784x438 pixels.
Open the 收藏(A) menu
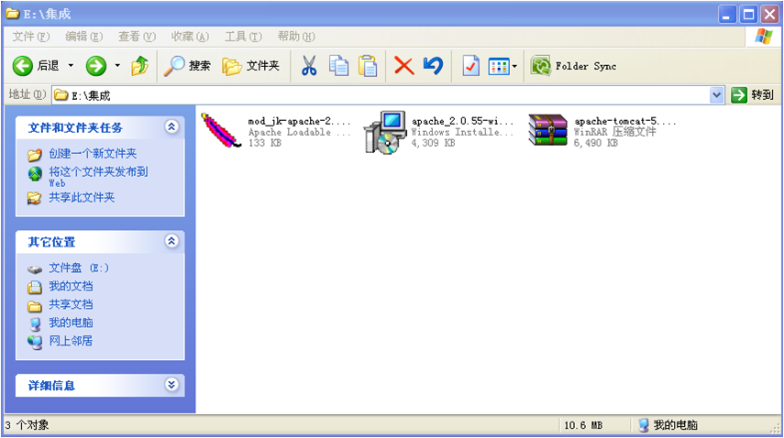(x=190, y=37)
